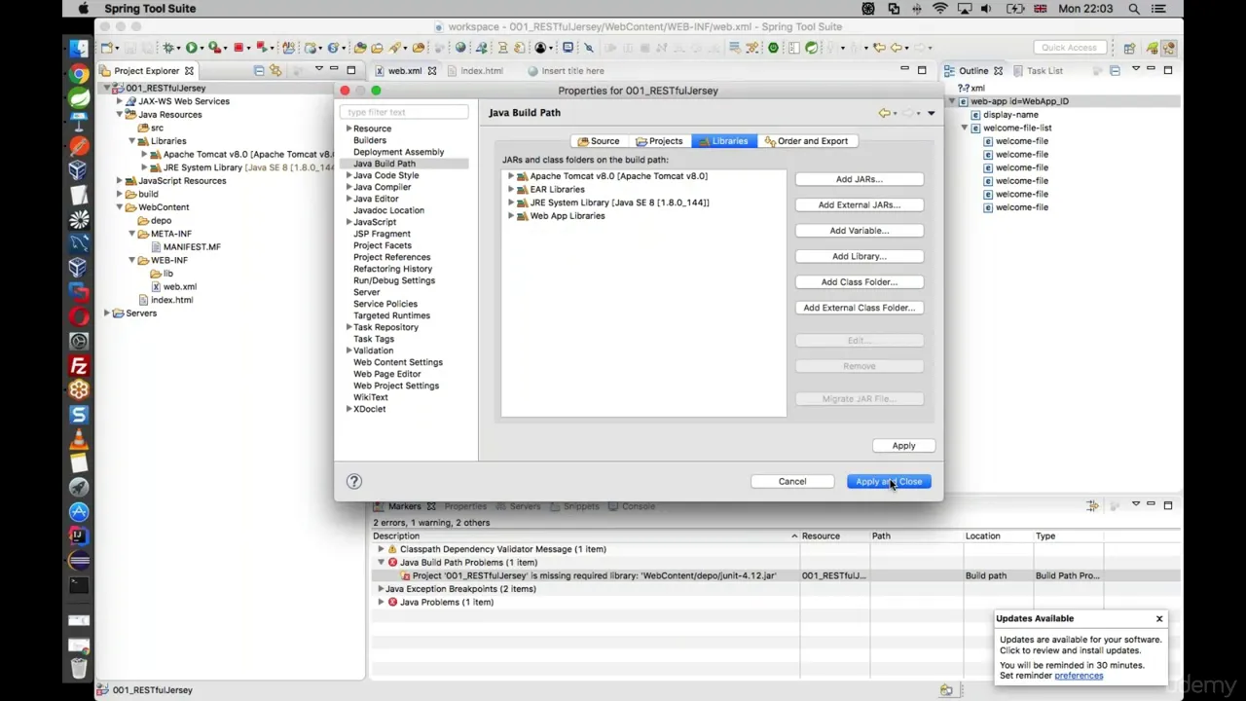Open the Spring Tool Suite menu
The height and width of the screenshot is (701, 1246).
click(150, 9)
